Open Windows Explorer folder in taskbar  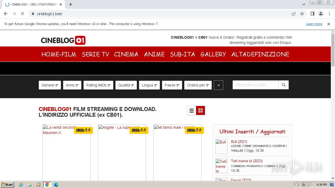30,185
